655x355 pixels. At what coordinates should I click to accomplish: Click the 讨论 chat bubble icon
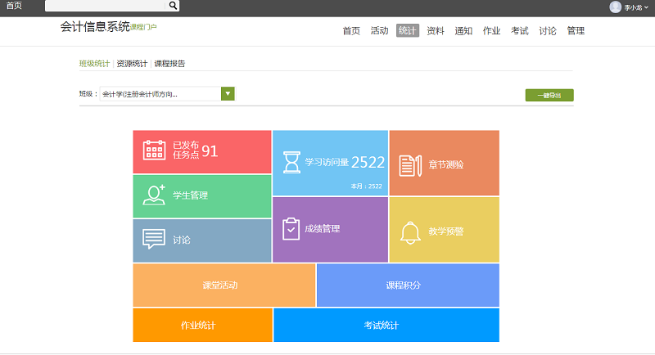point(154,240)
